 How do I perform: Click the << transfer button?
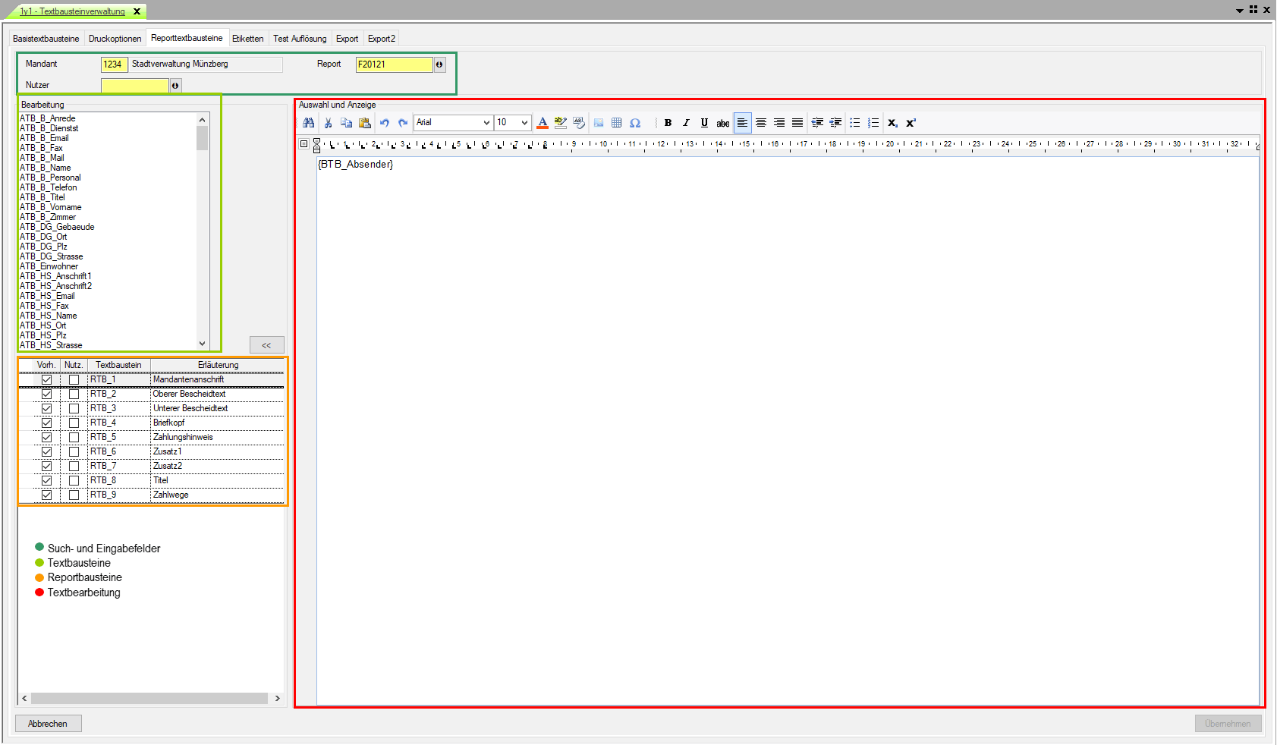tap(266, 345)
